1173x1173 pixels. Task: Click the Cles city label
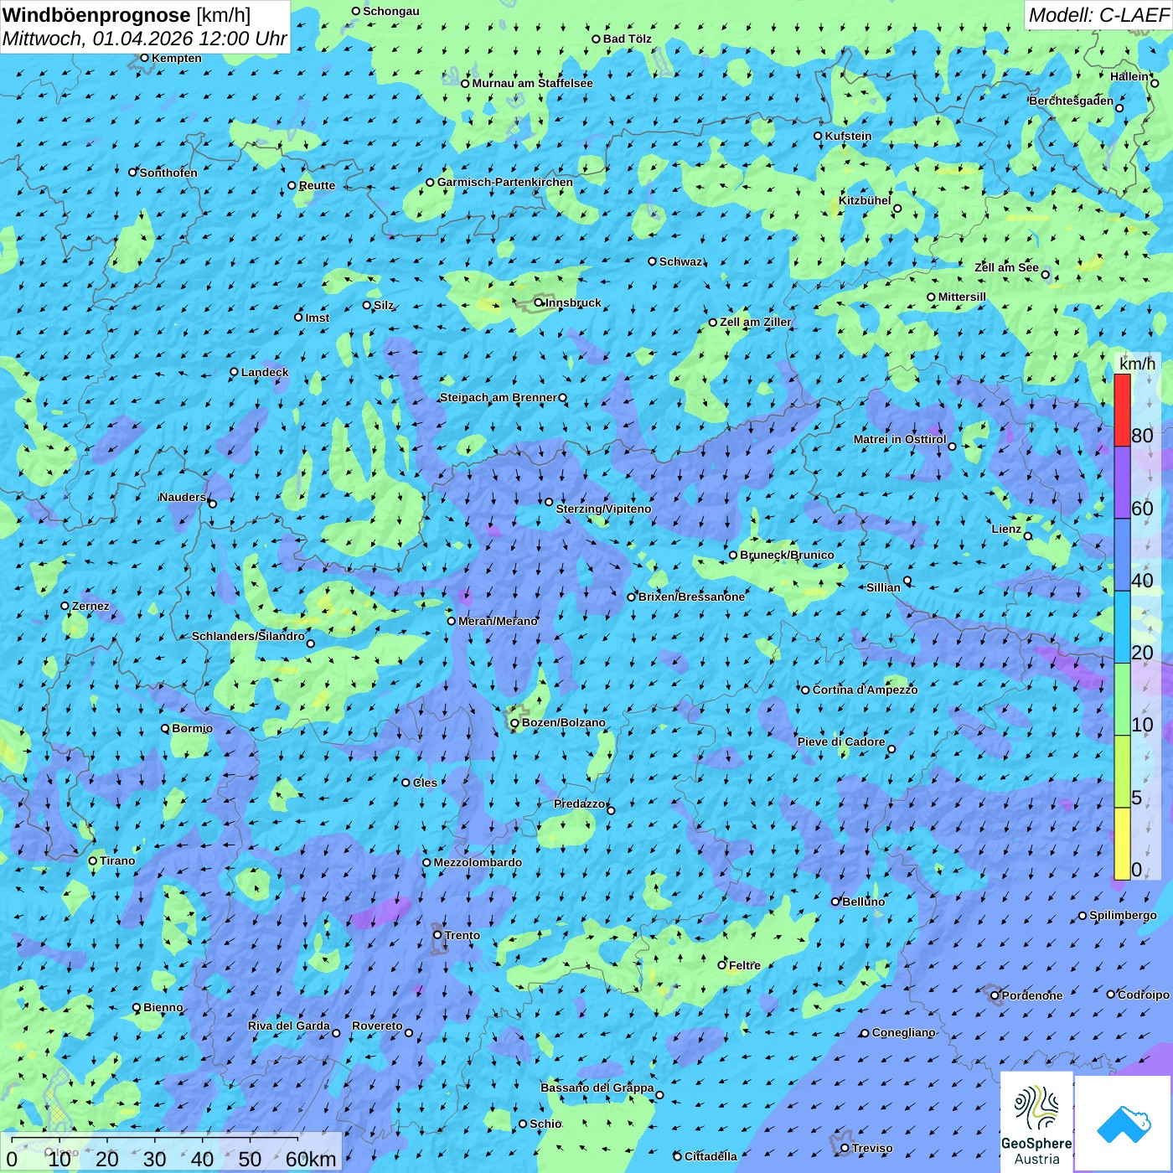(425, 783)
